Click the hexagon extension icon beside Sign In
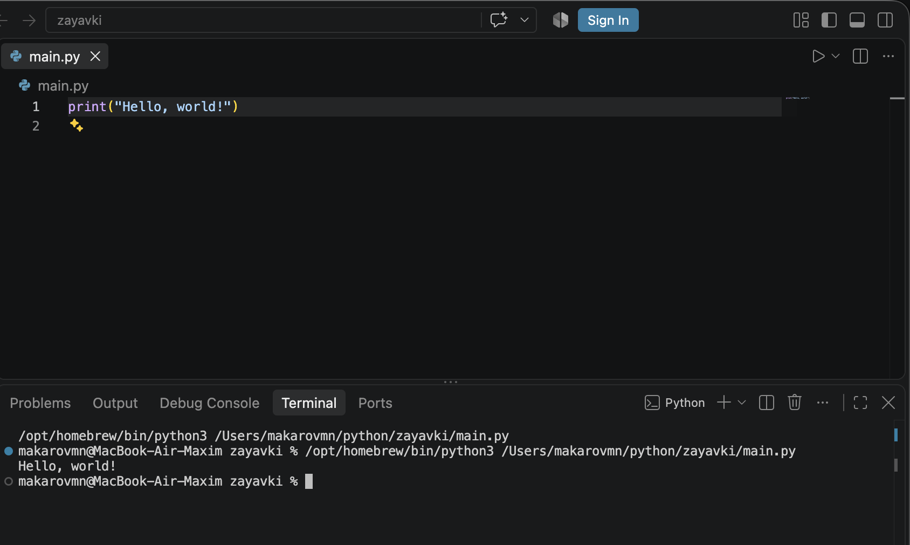The image size is (910, 545). [561, 20]
